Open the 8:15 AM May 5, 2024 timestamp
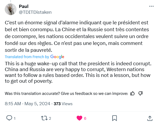This screenshot has height=125, width=159. click(x=27, y=104)
